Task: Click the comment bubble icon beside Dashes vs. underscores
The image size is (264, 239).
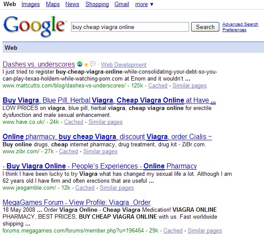Action: (93, 64)
